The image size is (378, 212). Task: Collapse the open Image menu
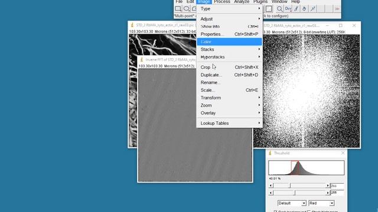pyautogui.click(x=204, y=2)
